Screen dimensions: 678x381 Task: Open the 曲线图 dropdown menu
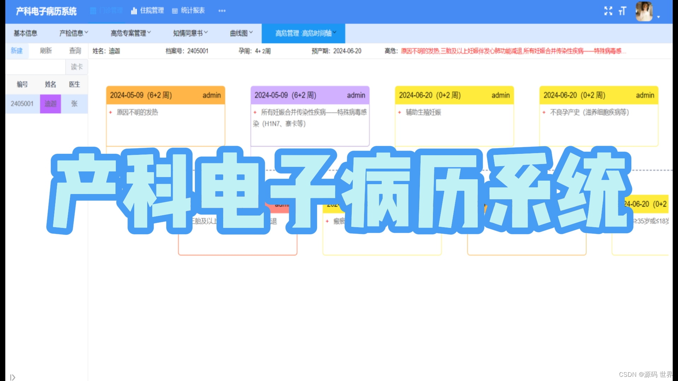pyautogui.click(x=241, y=33)
